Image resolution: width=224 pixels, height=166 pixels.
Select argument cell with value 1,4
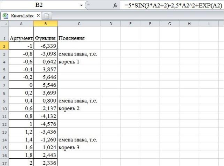pos(21,139)
